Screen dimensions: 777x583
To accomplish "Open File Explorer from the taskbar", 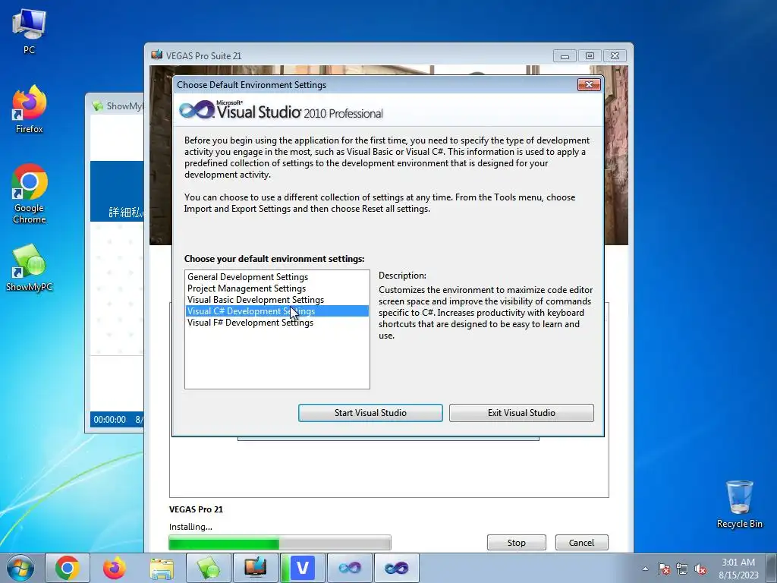I will coord(162,568).
